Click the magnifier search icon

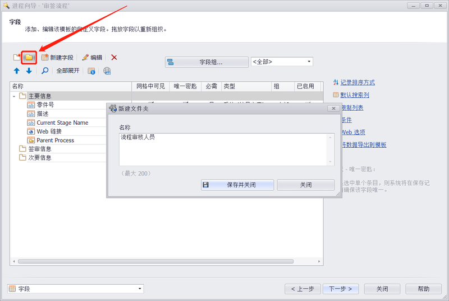coord(45,71)
